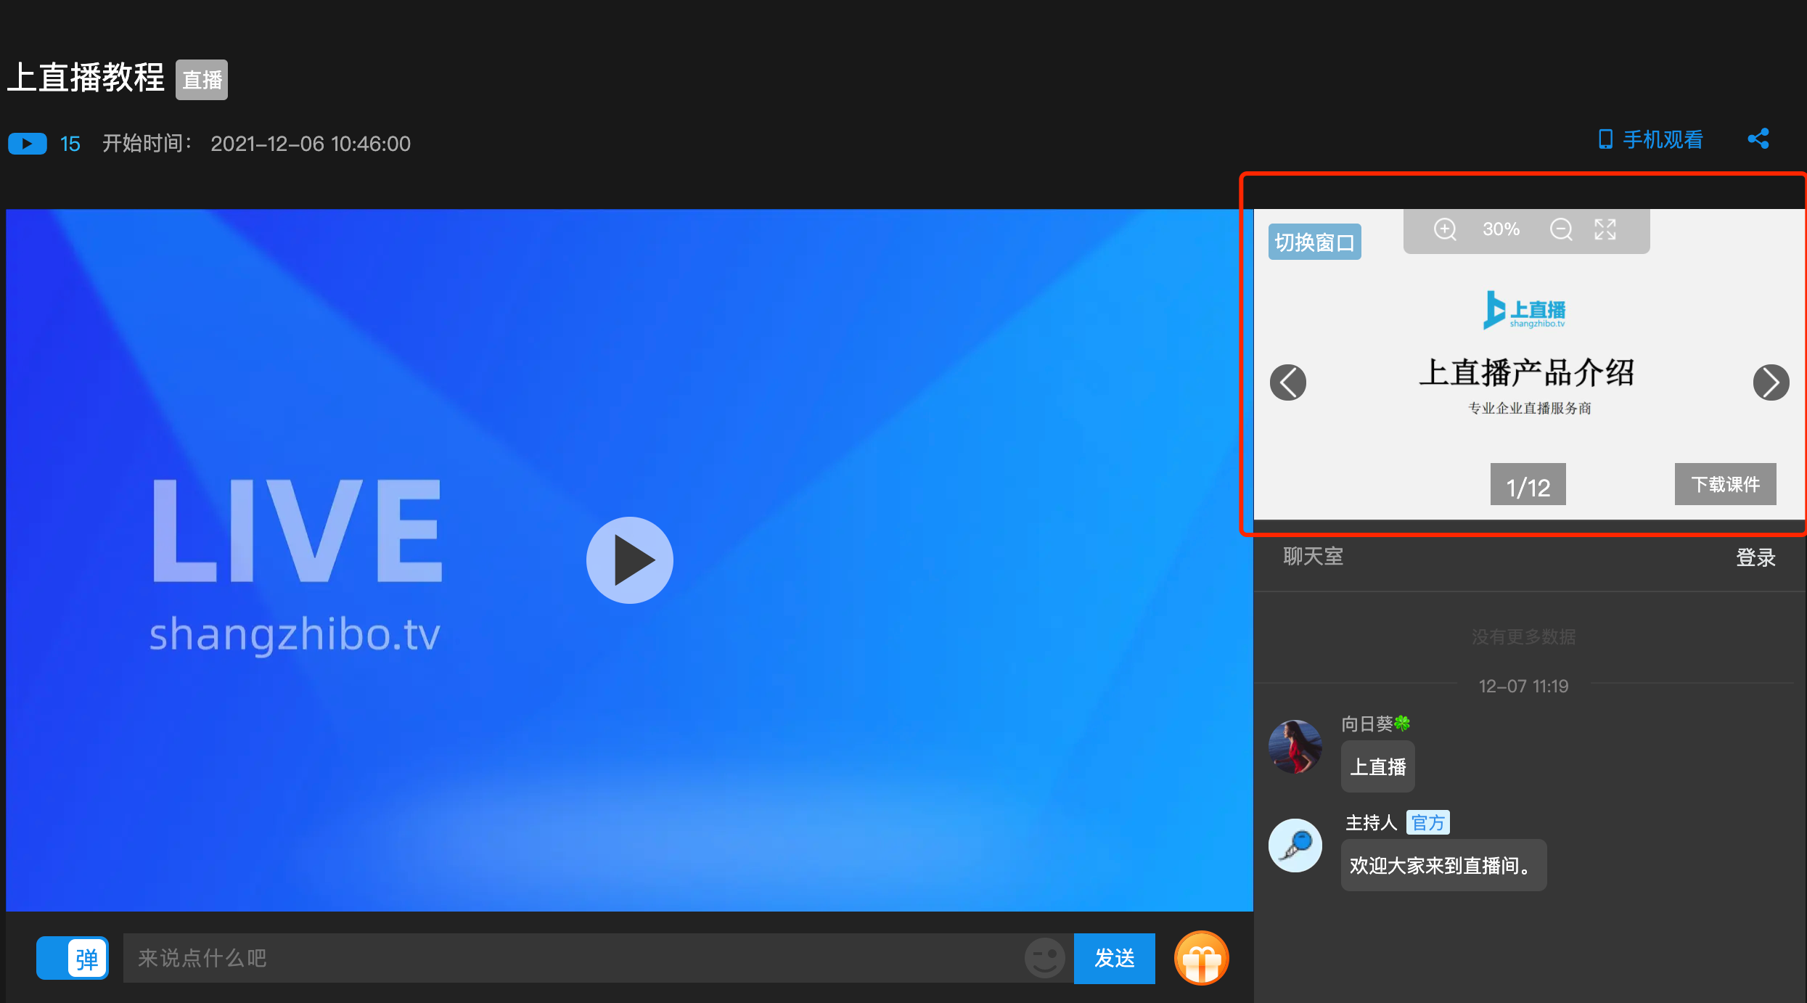Click the 上直播 logo on the slide
The height and width of the screenshot is (1003, 1807).
pos(1525,311)
